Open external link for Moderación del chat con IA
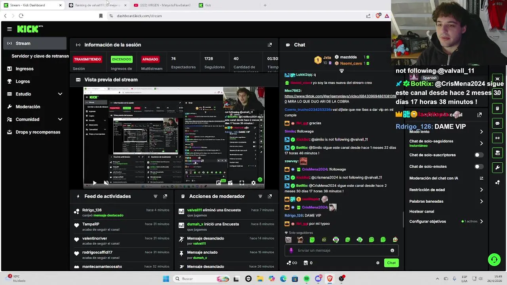This screenshot has width=507, height=285. coord(481,178)
